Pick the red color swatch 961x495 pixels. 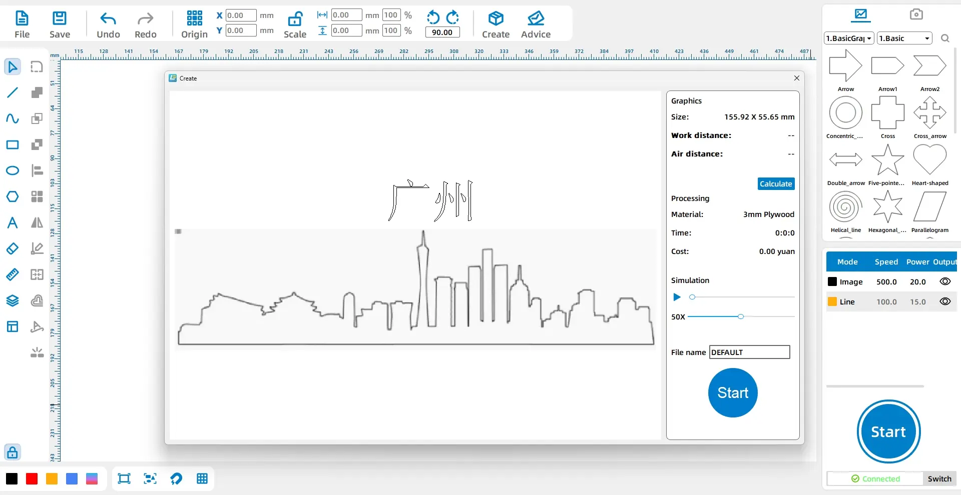[x=32, y=479]
